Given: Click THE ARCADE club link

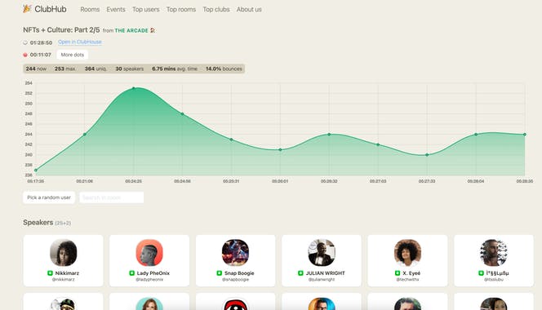Looking at the screenshot, I should pos(131,30).
